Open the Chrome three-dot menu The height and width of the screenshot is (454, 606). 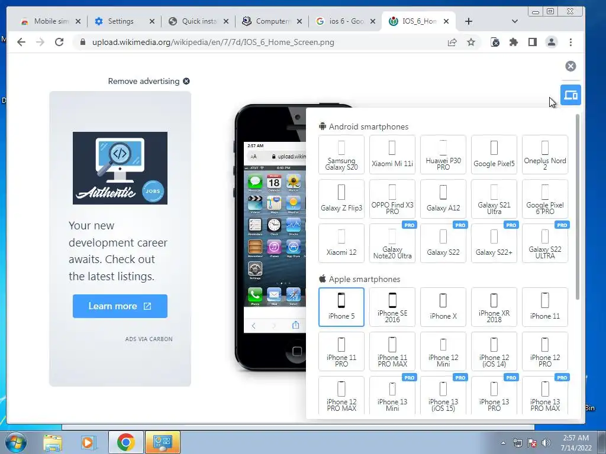tap(570, 42)
